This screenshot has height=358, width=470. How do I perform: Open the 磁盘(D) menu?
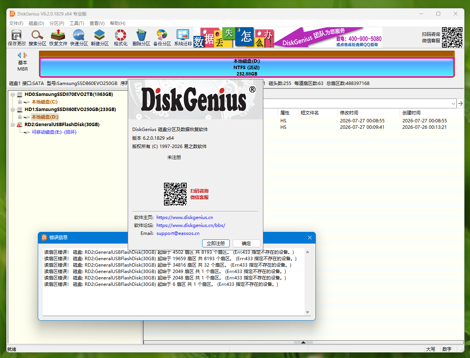36,23
